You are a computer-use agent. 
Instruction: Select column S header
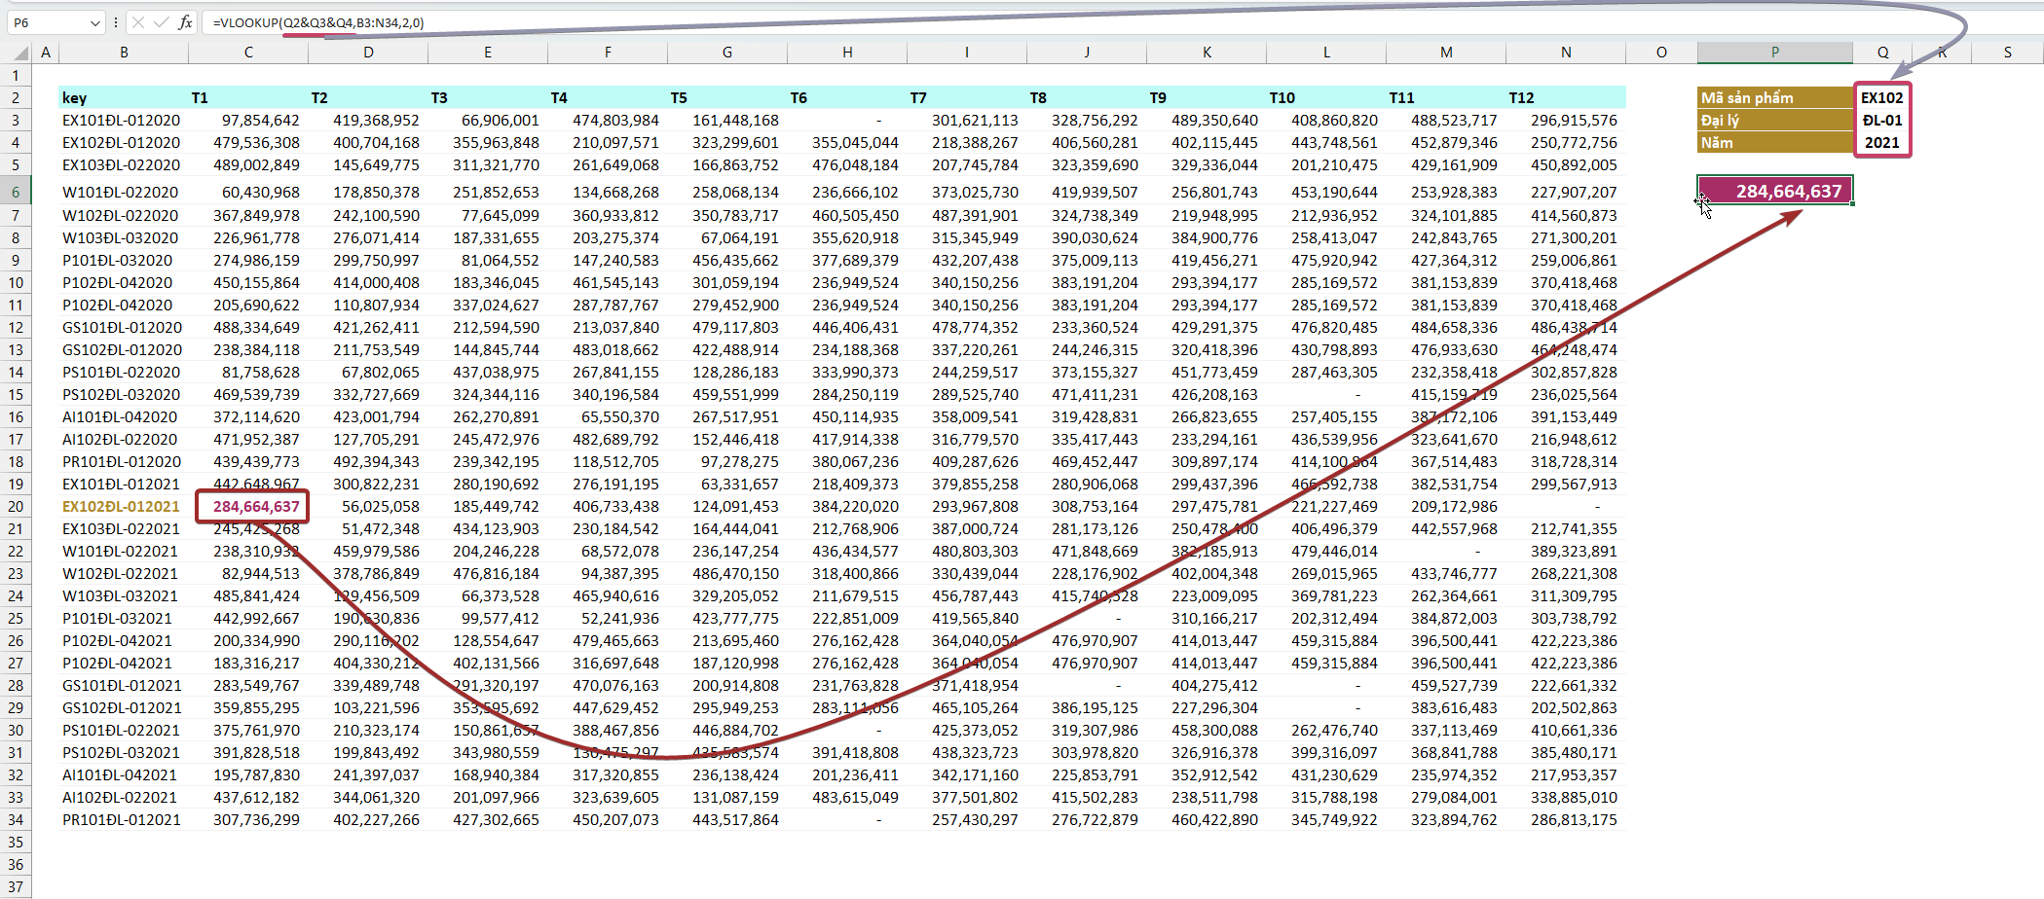point(2007,53)
